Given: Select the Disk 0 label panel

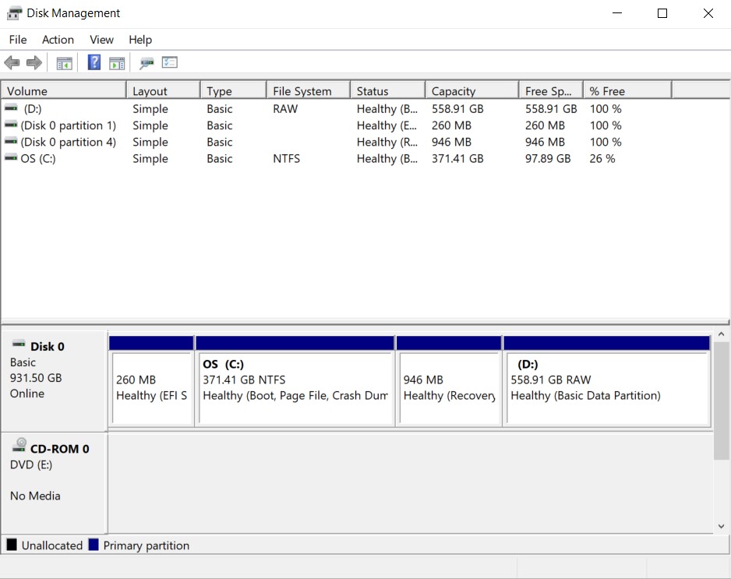Looking at the screenshot, I should [54, 381].
